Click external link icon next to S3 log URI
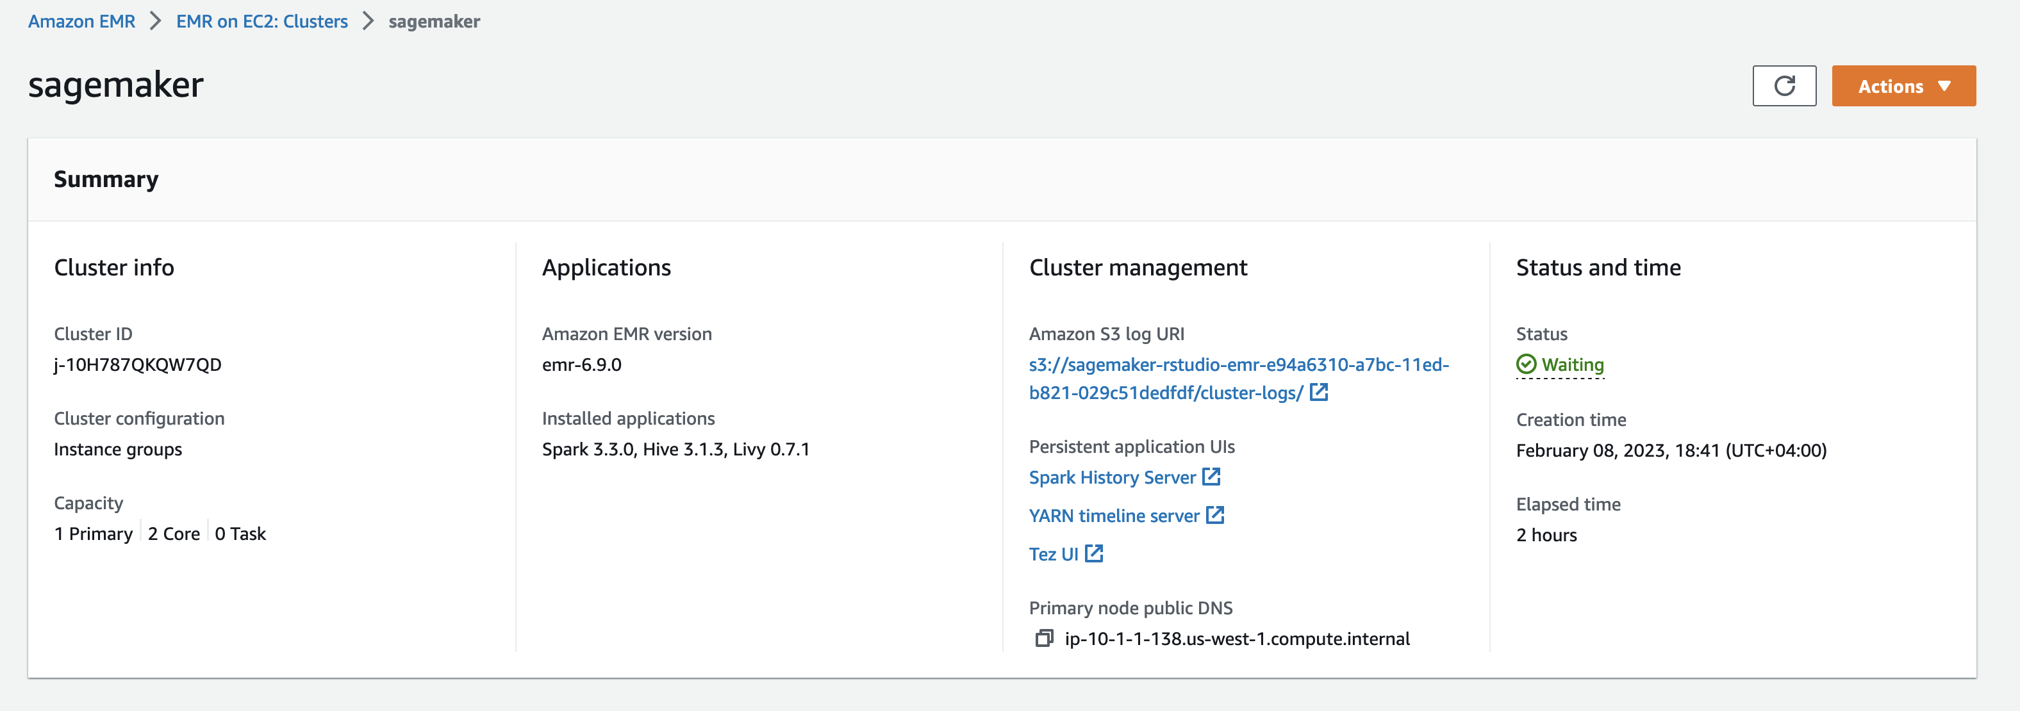Image resolution: width=2020 pixels, height=711 pixels. coord(1319,392)
